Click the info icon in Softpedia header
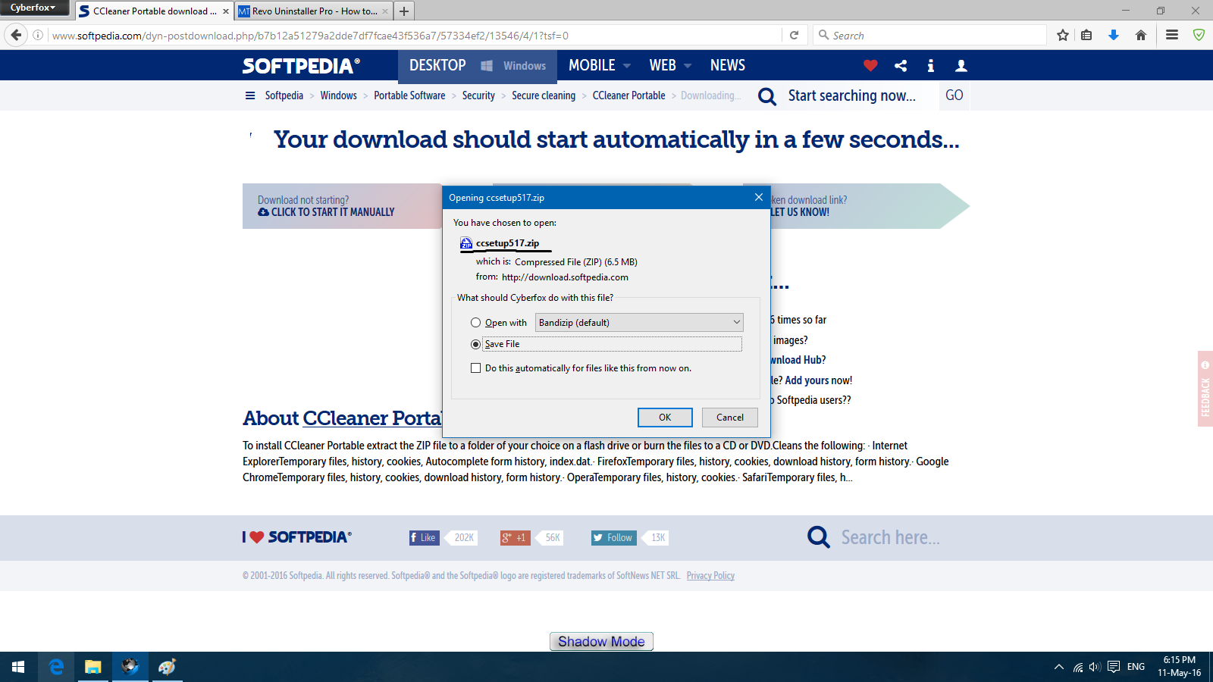1213x682 pixels. 931,66
